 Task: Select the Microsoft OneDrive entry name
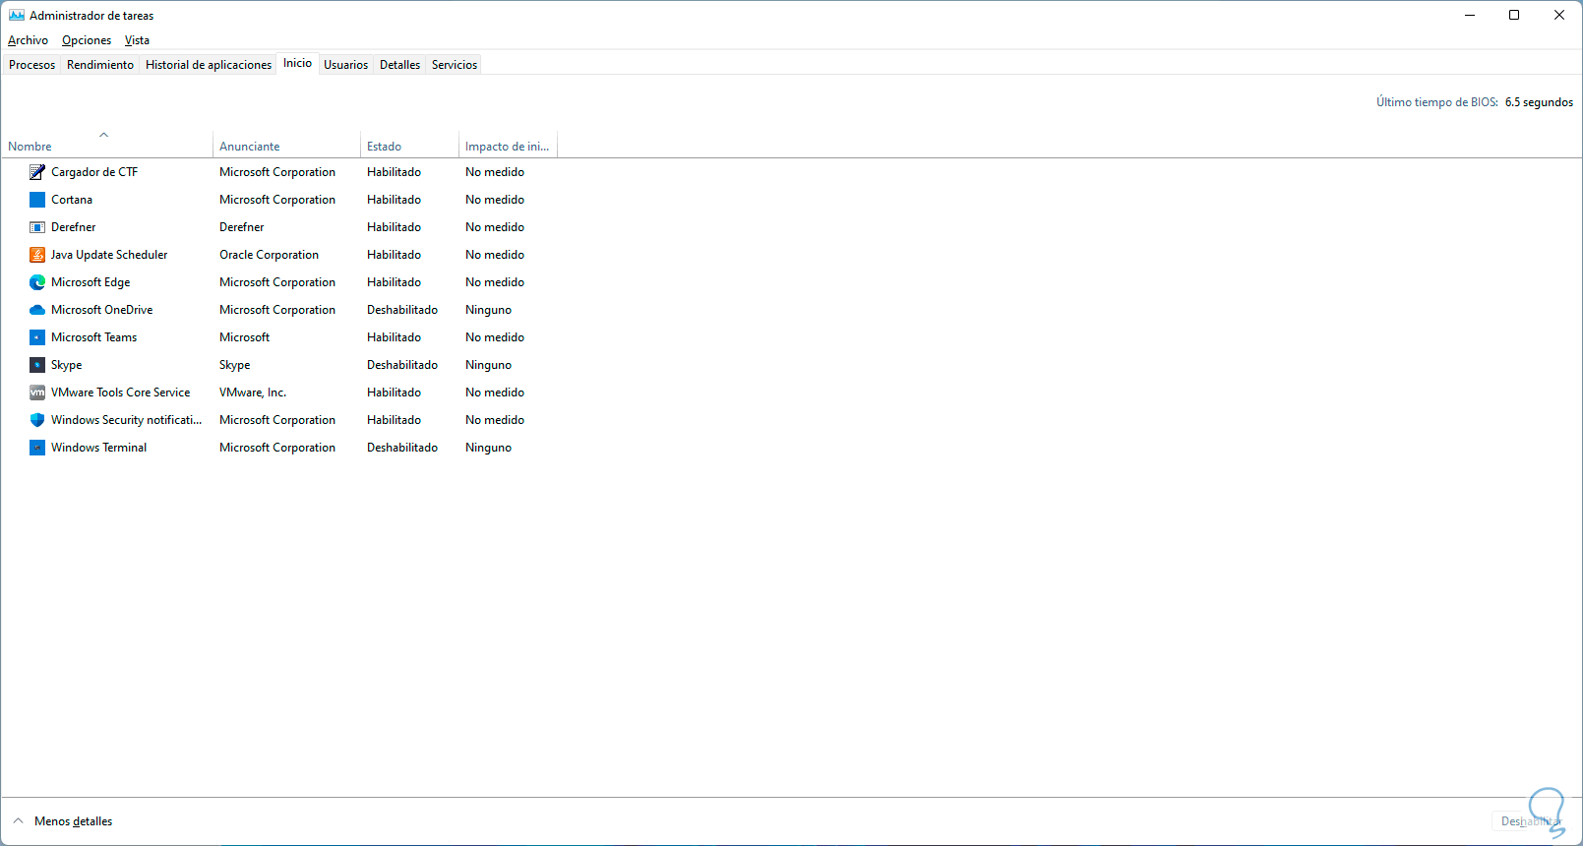[102, 310]
